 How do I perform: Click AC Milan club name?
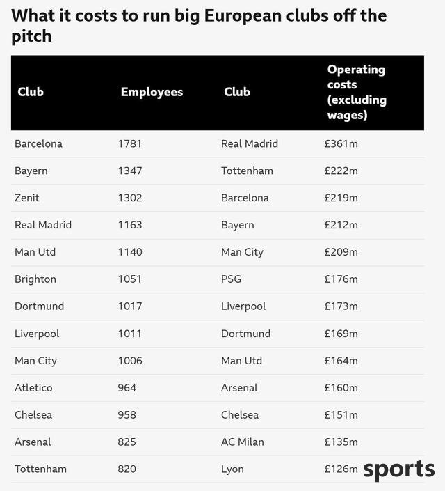click(x=243, y=442)
